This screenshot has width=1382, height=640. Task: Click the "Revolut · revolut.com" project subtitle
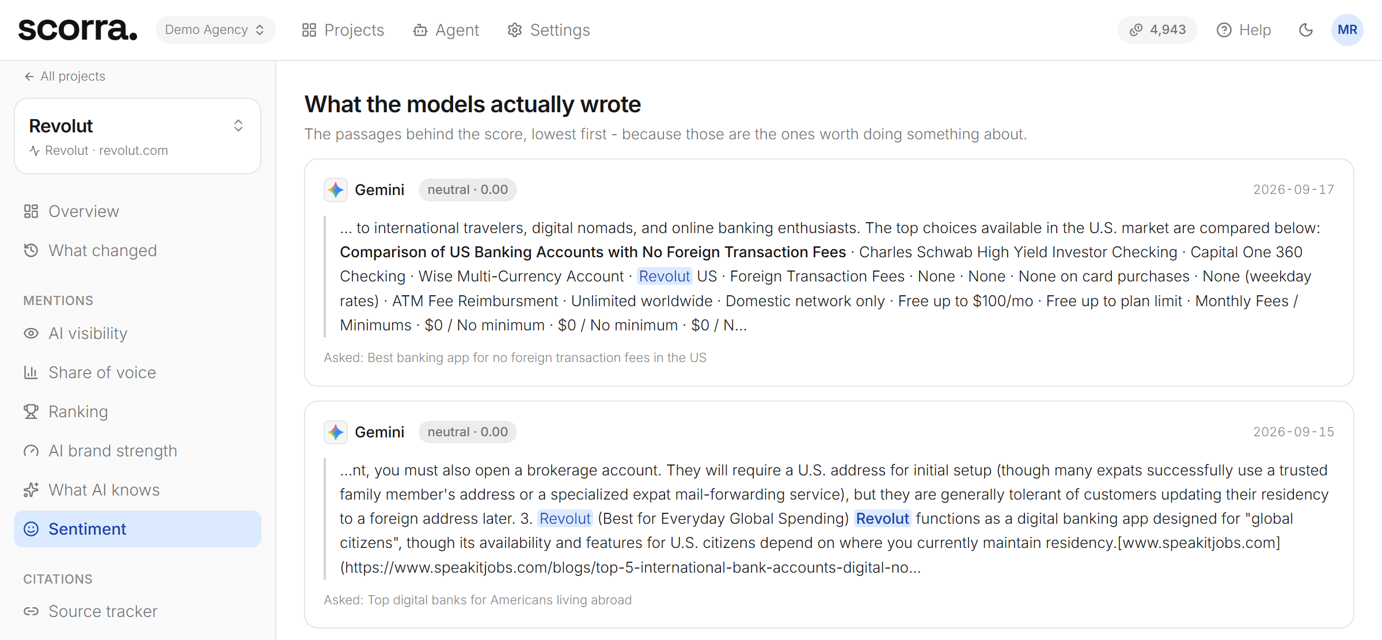(x=107, y=151)
